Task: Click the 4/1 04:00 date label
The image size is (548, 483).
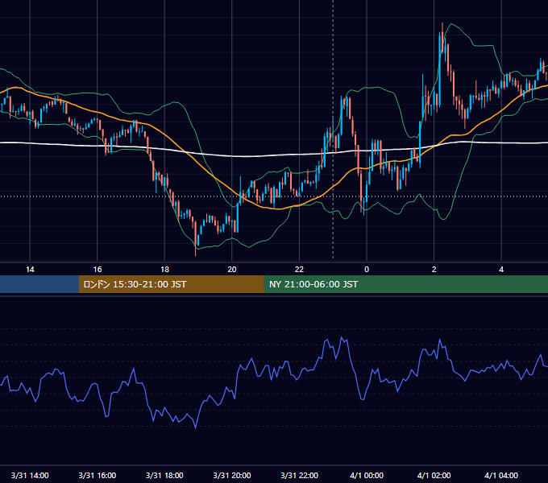Action: 501,475
